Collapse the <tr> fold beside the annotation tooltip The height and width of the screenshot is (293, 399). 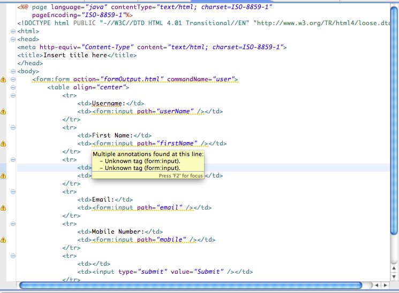point(13,159)
